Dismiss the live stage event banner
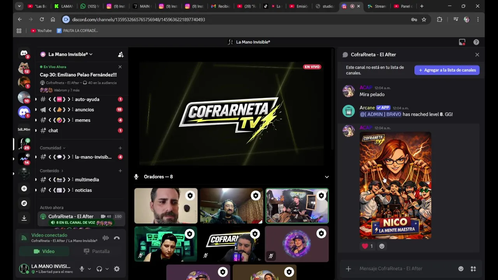498x280 pixels. 120,67
